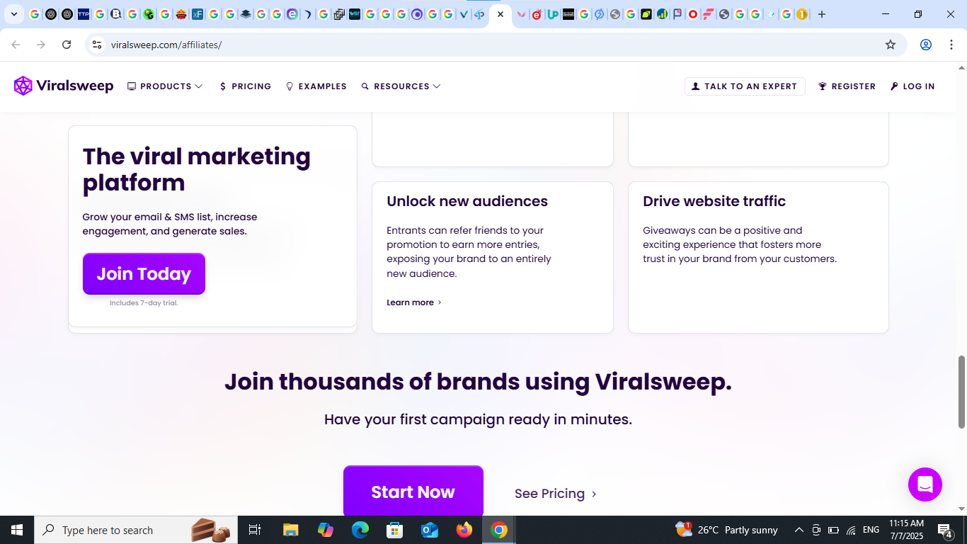Switch to the tab with the orange 1 favicon
The height and width of the screenshot is (544, 967).
pos(802,14)
